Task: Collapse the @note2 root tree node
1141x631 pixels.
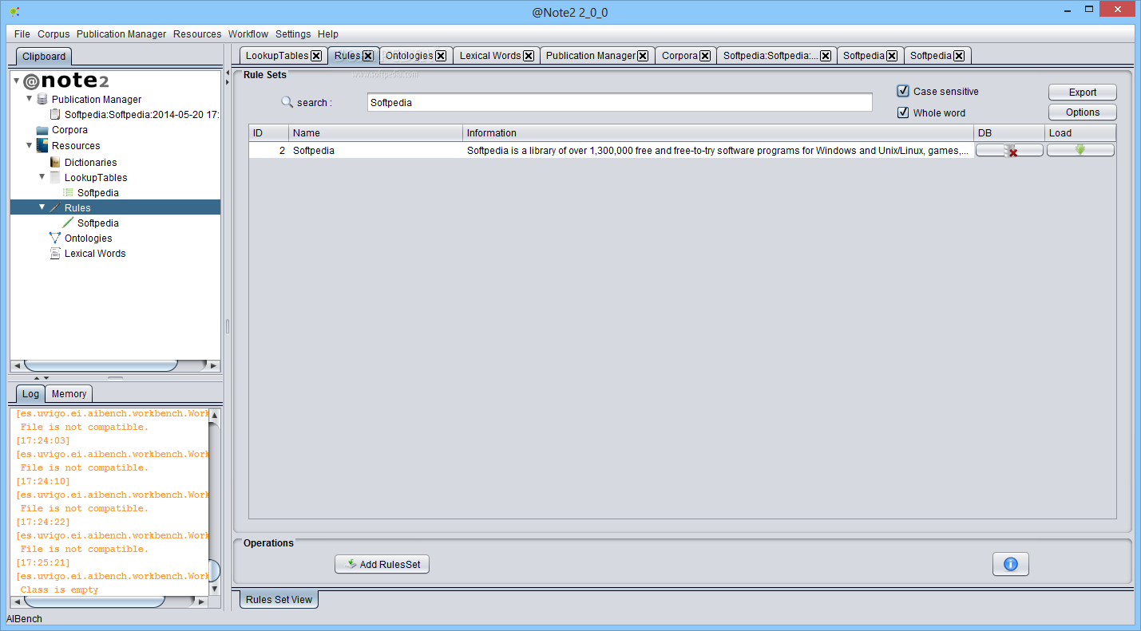Action: coord(17,81)
